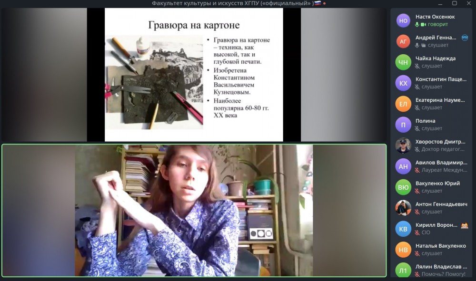Maximize the group call window
The width and height of the screenshot is (476, 281).
tap(454, 3)
